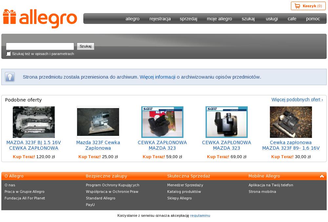
Task: Click the allegro logo
Action: tap(40, 19)
